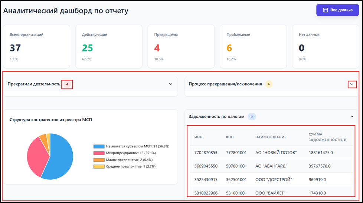Click the blue badge showing 14
Viewport: 363px width, 203px height.
(x=252, y=117)
